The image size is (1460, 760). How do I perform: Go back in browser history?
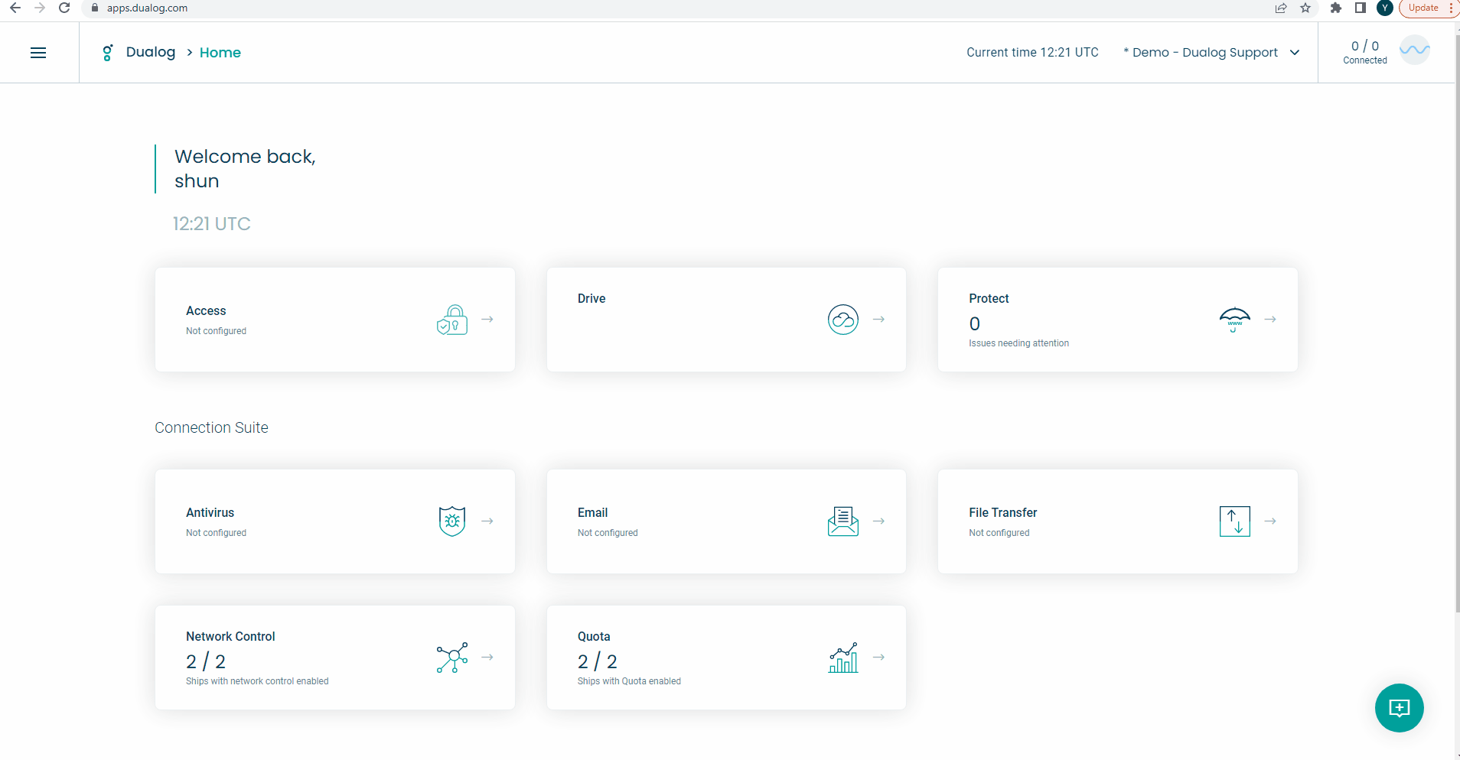point(15,8)
